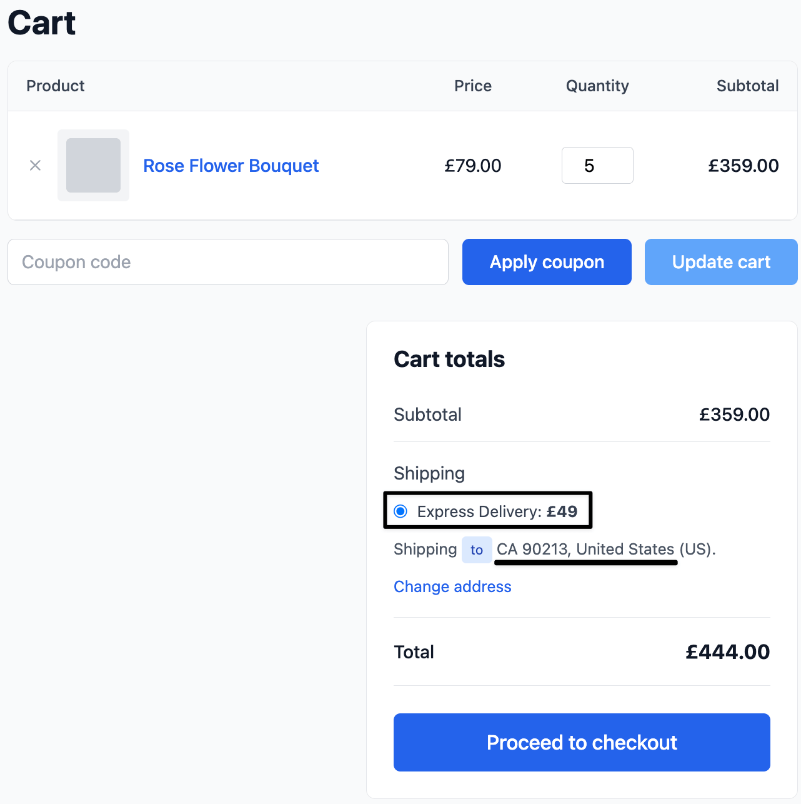Viewport: 801px width, 804px height.
Task: Click into the Coupon code field
Action: click(x=228, y=262)
